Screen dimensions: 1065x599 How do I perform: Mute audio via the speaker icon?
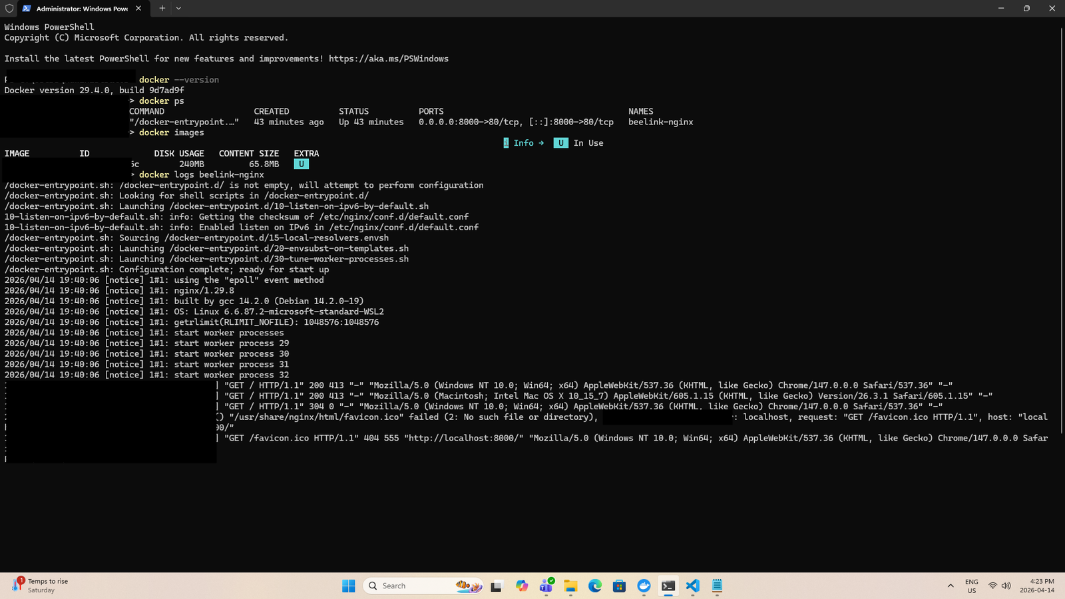click(1005, 586)
